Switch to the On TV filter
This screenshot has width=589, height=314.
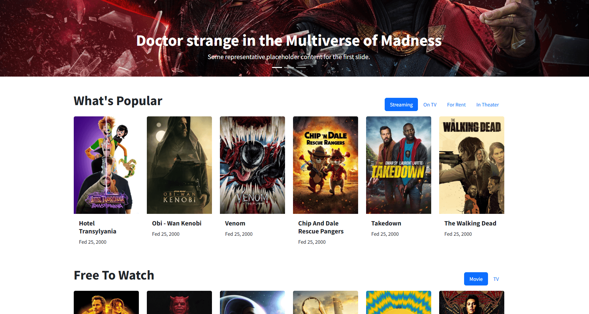[x=430, y=104]
